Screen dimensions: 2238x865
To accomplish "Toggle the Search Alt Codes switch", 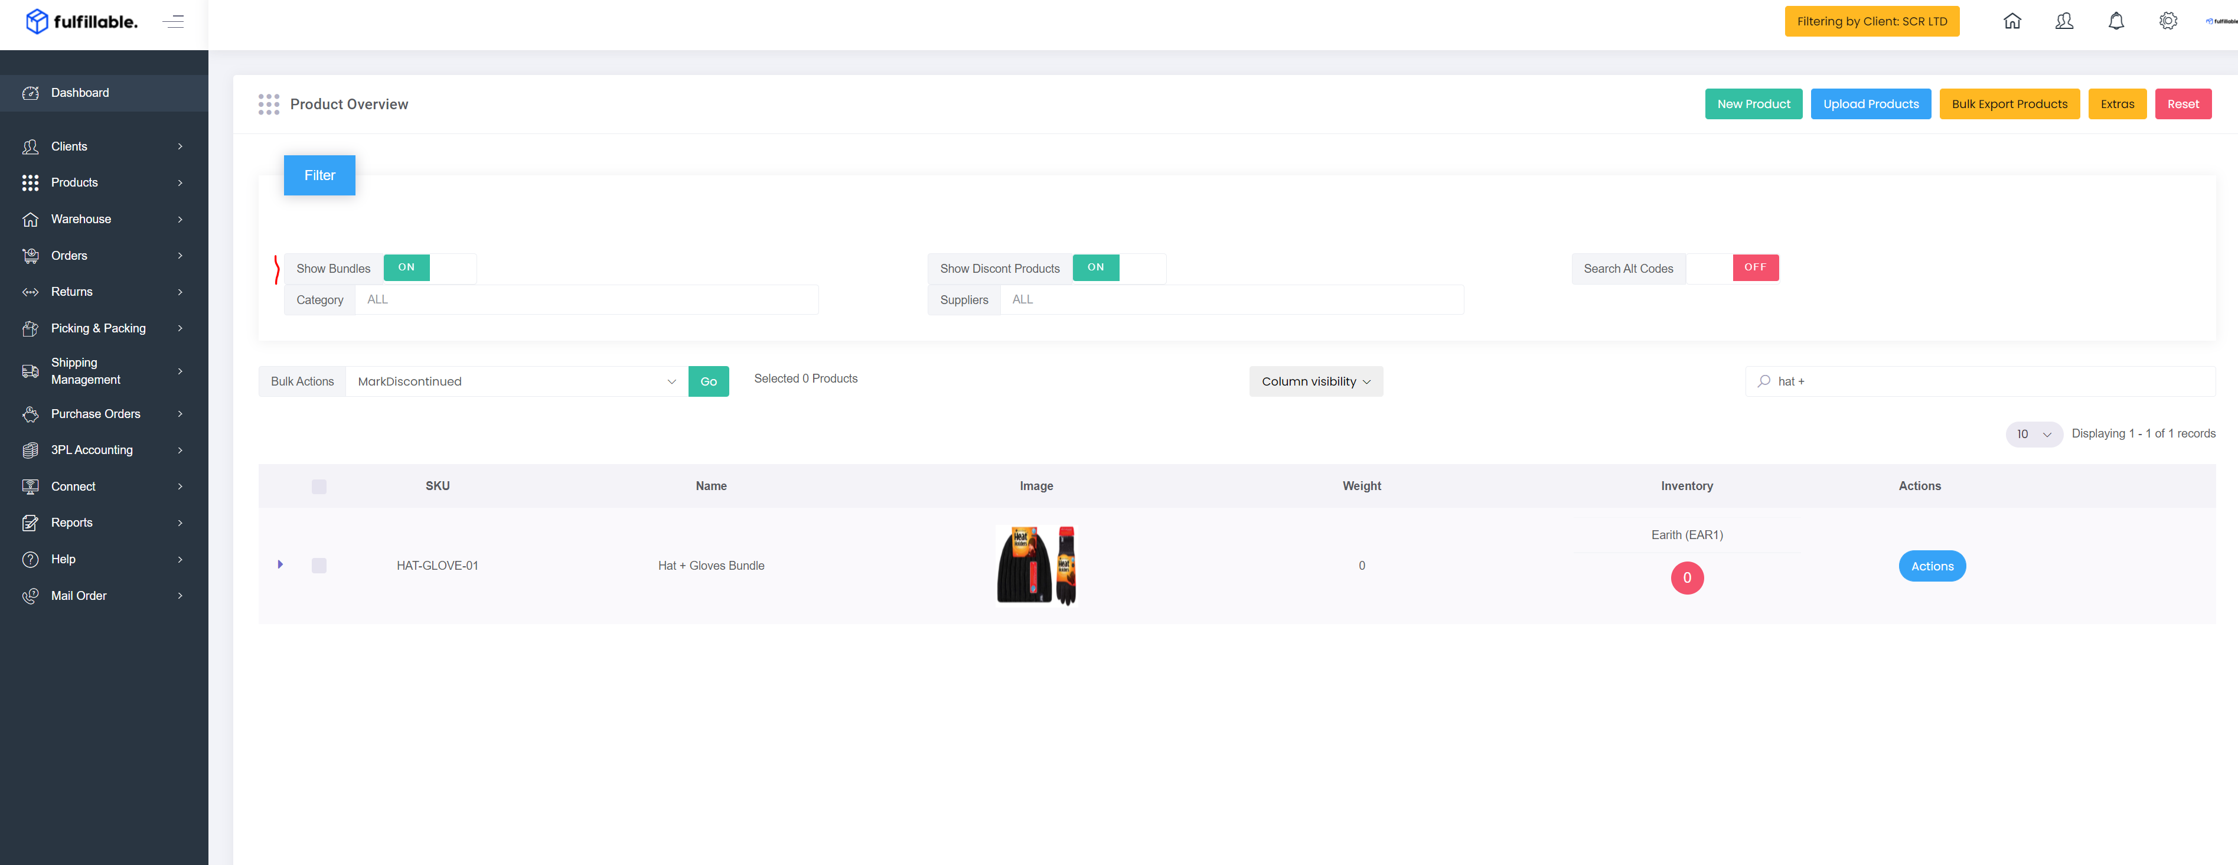I will 1733,267.
